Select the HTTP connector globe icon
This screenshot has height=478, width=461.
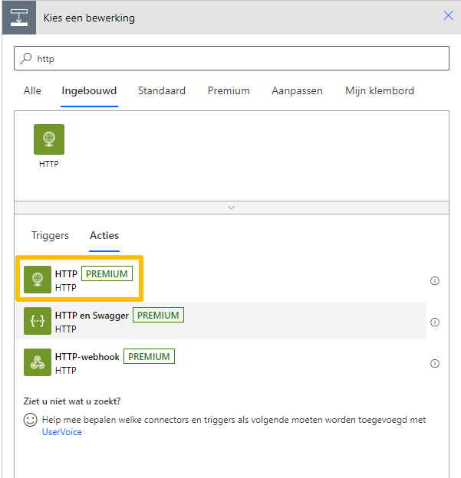tap(49, 139)
